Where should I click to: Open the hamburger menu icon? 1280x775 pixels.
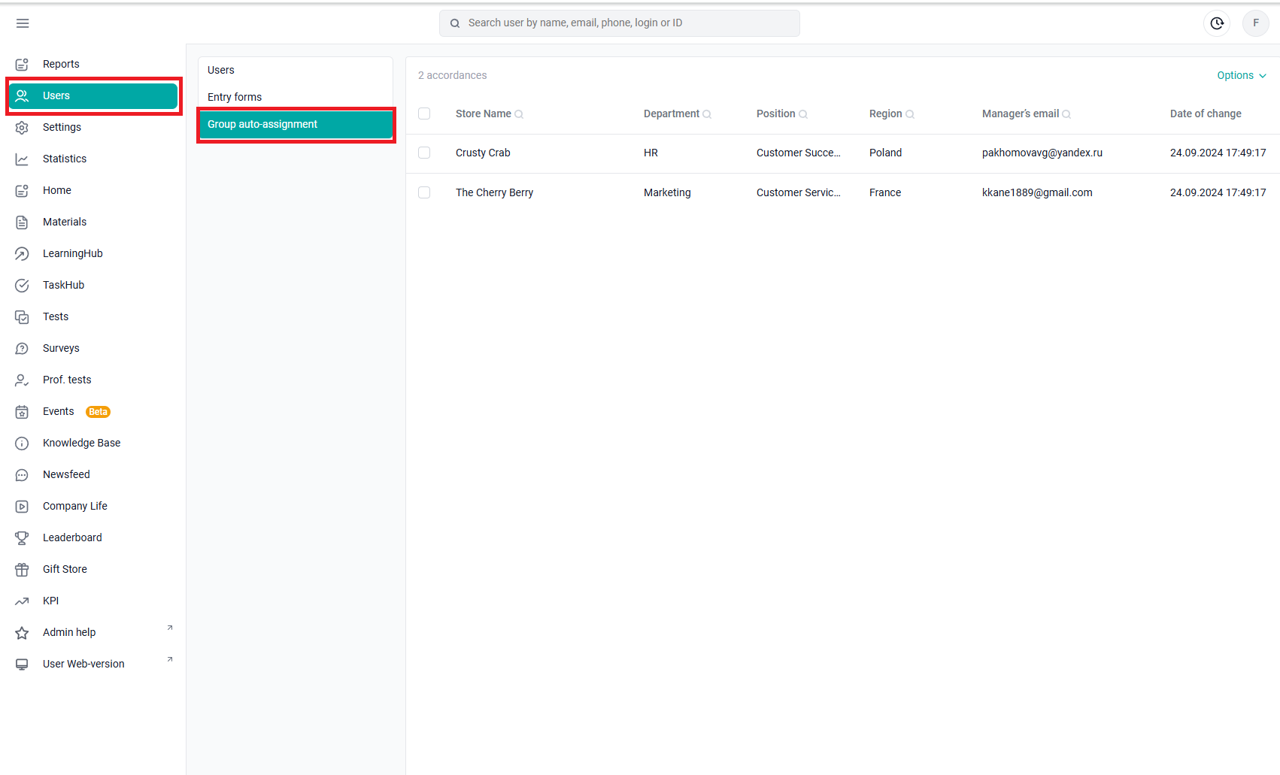point(23,23)
